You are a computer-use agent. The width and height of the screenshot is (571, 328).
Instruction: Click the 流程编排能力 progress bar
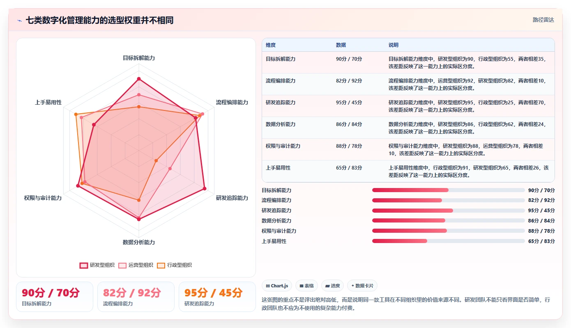pos(449,200)
